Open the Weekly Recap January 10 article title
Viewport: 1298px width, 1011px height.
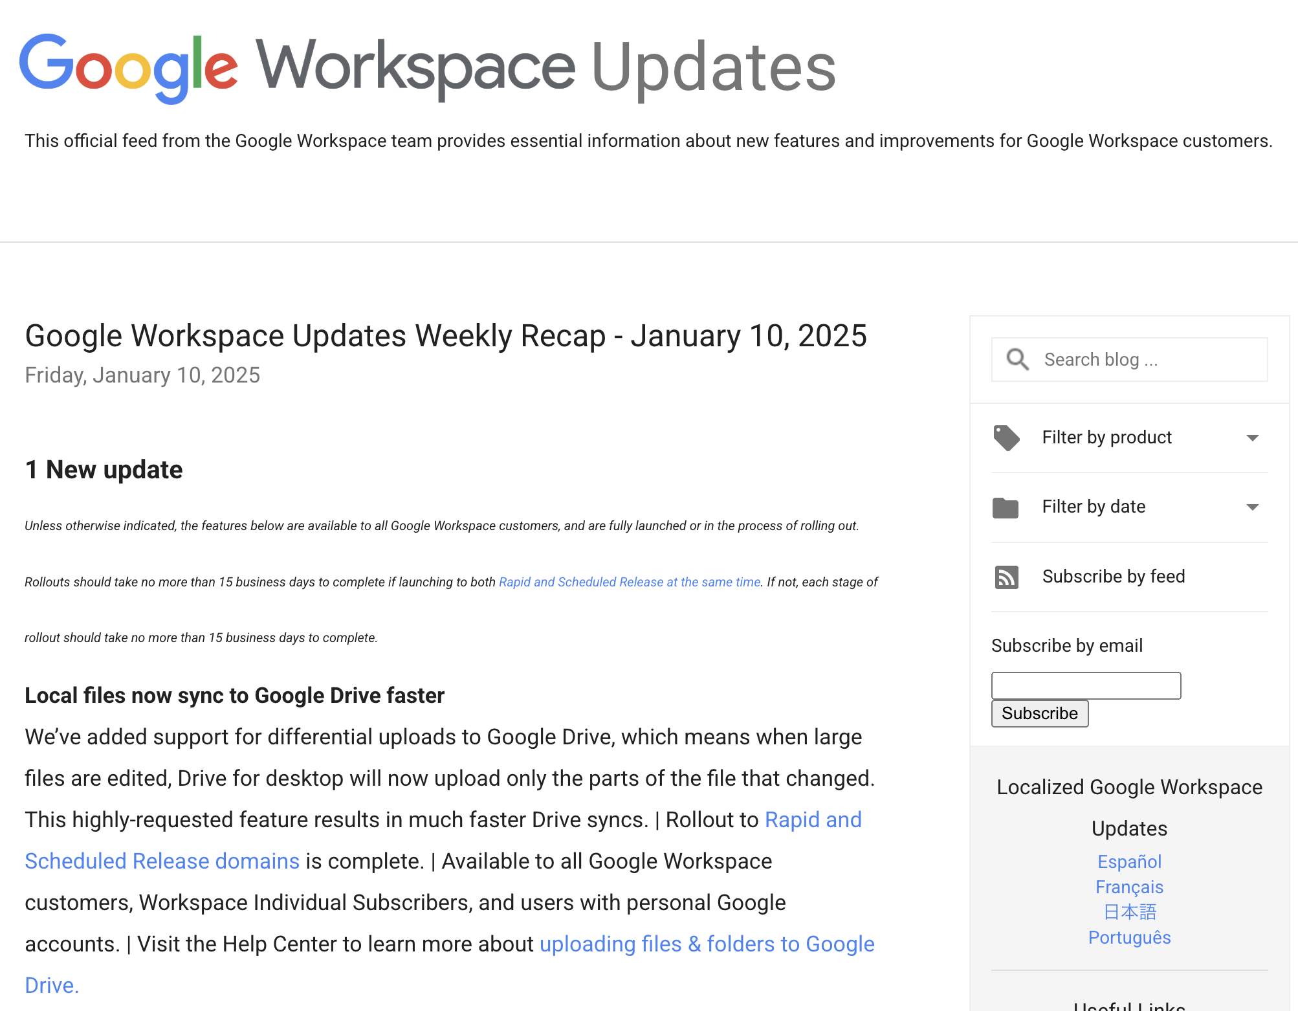(x=446, y=335)
